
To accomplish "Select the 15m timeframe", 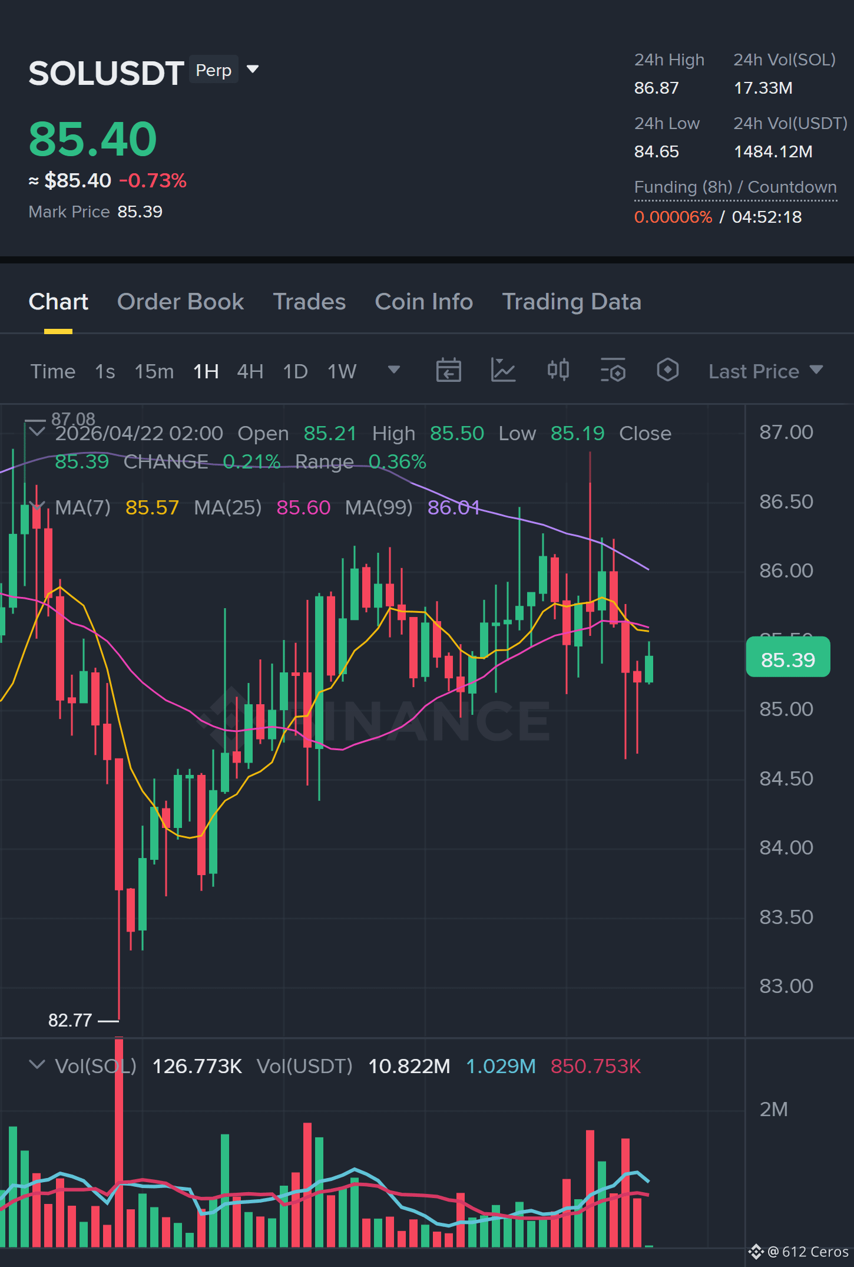I will click(154, 371).
